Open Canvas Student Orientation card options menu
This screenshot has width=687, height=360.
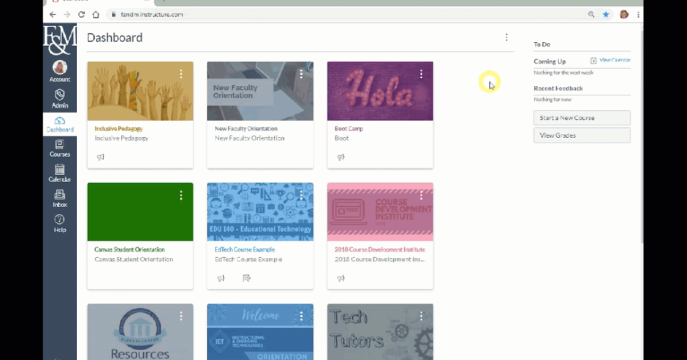click(x=181, y=195)
